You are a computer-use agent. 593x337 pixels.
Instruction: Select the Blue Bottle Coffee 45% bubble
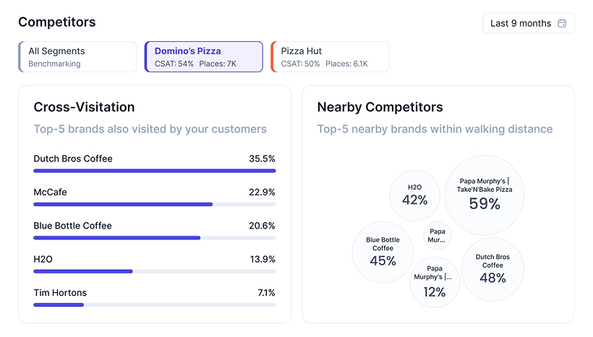point(383,252)
